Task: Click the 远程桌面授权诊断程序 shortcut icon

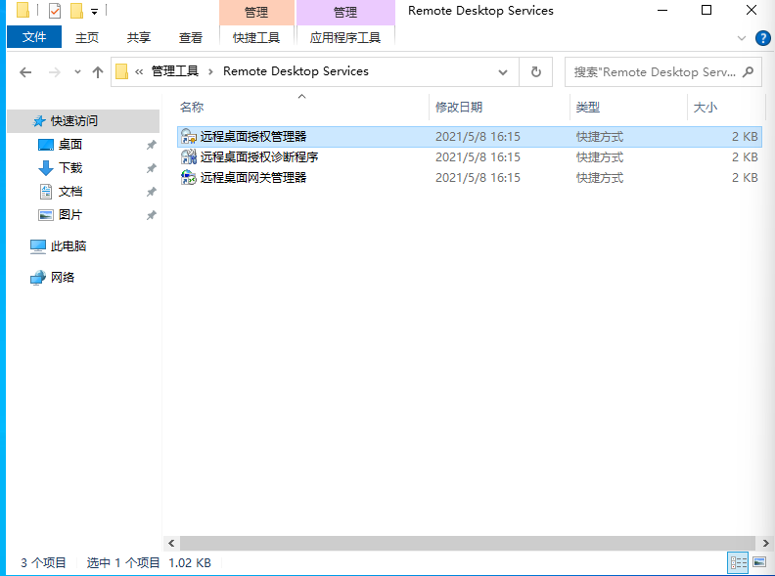Action: coord(189,157)
